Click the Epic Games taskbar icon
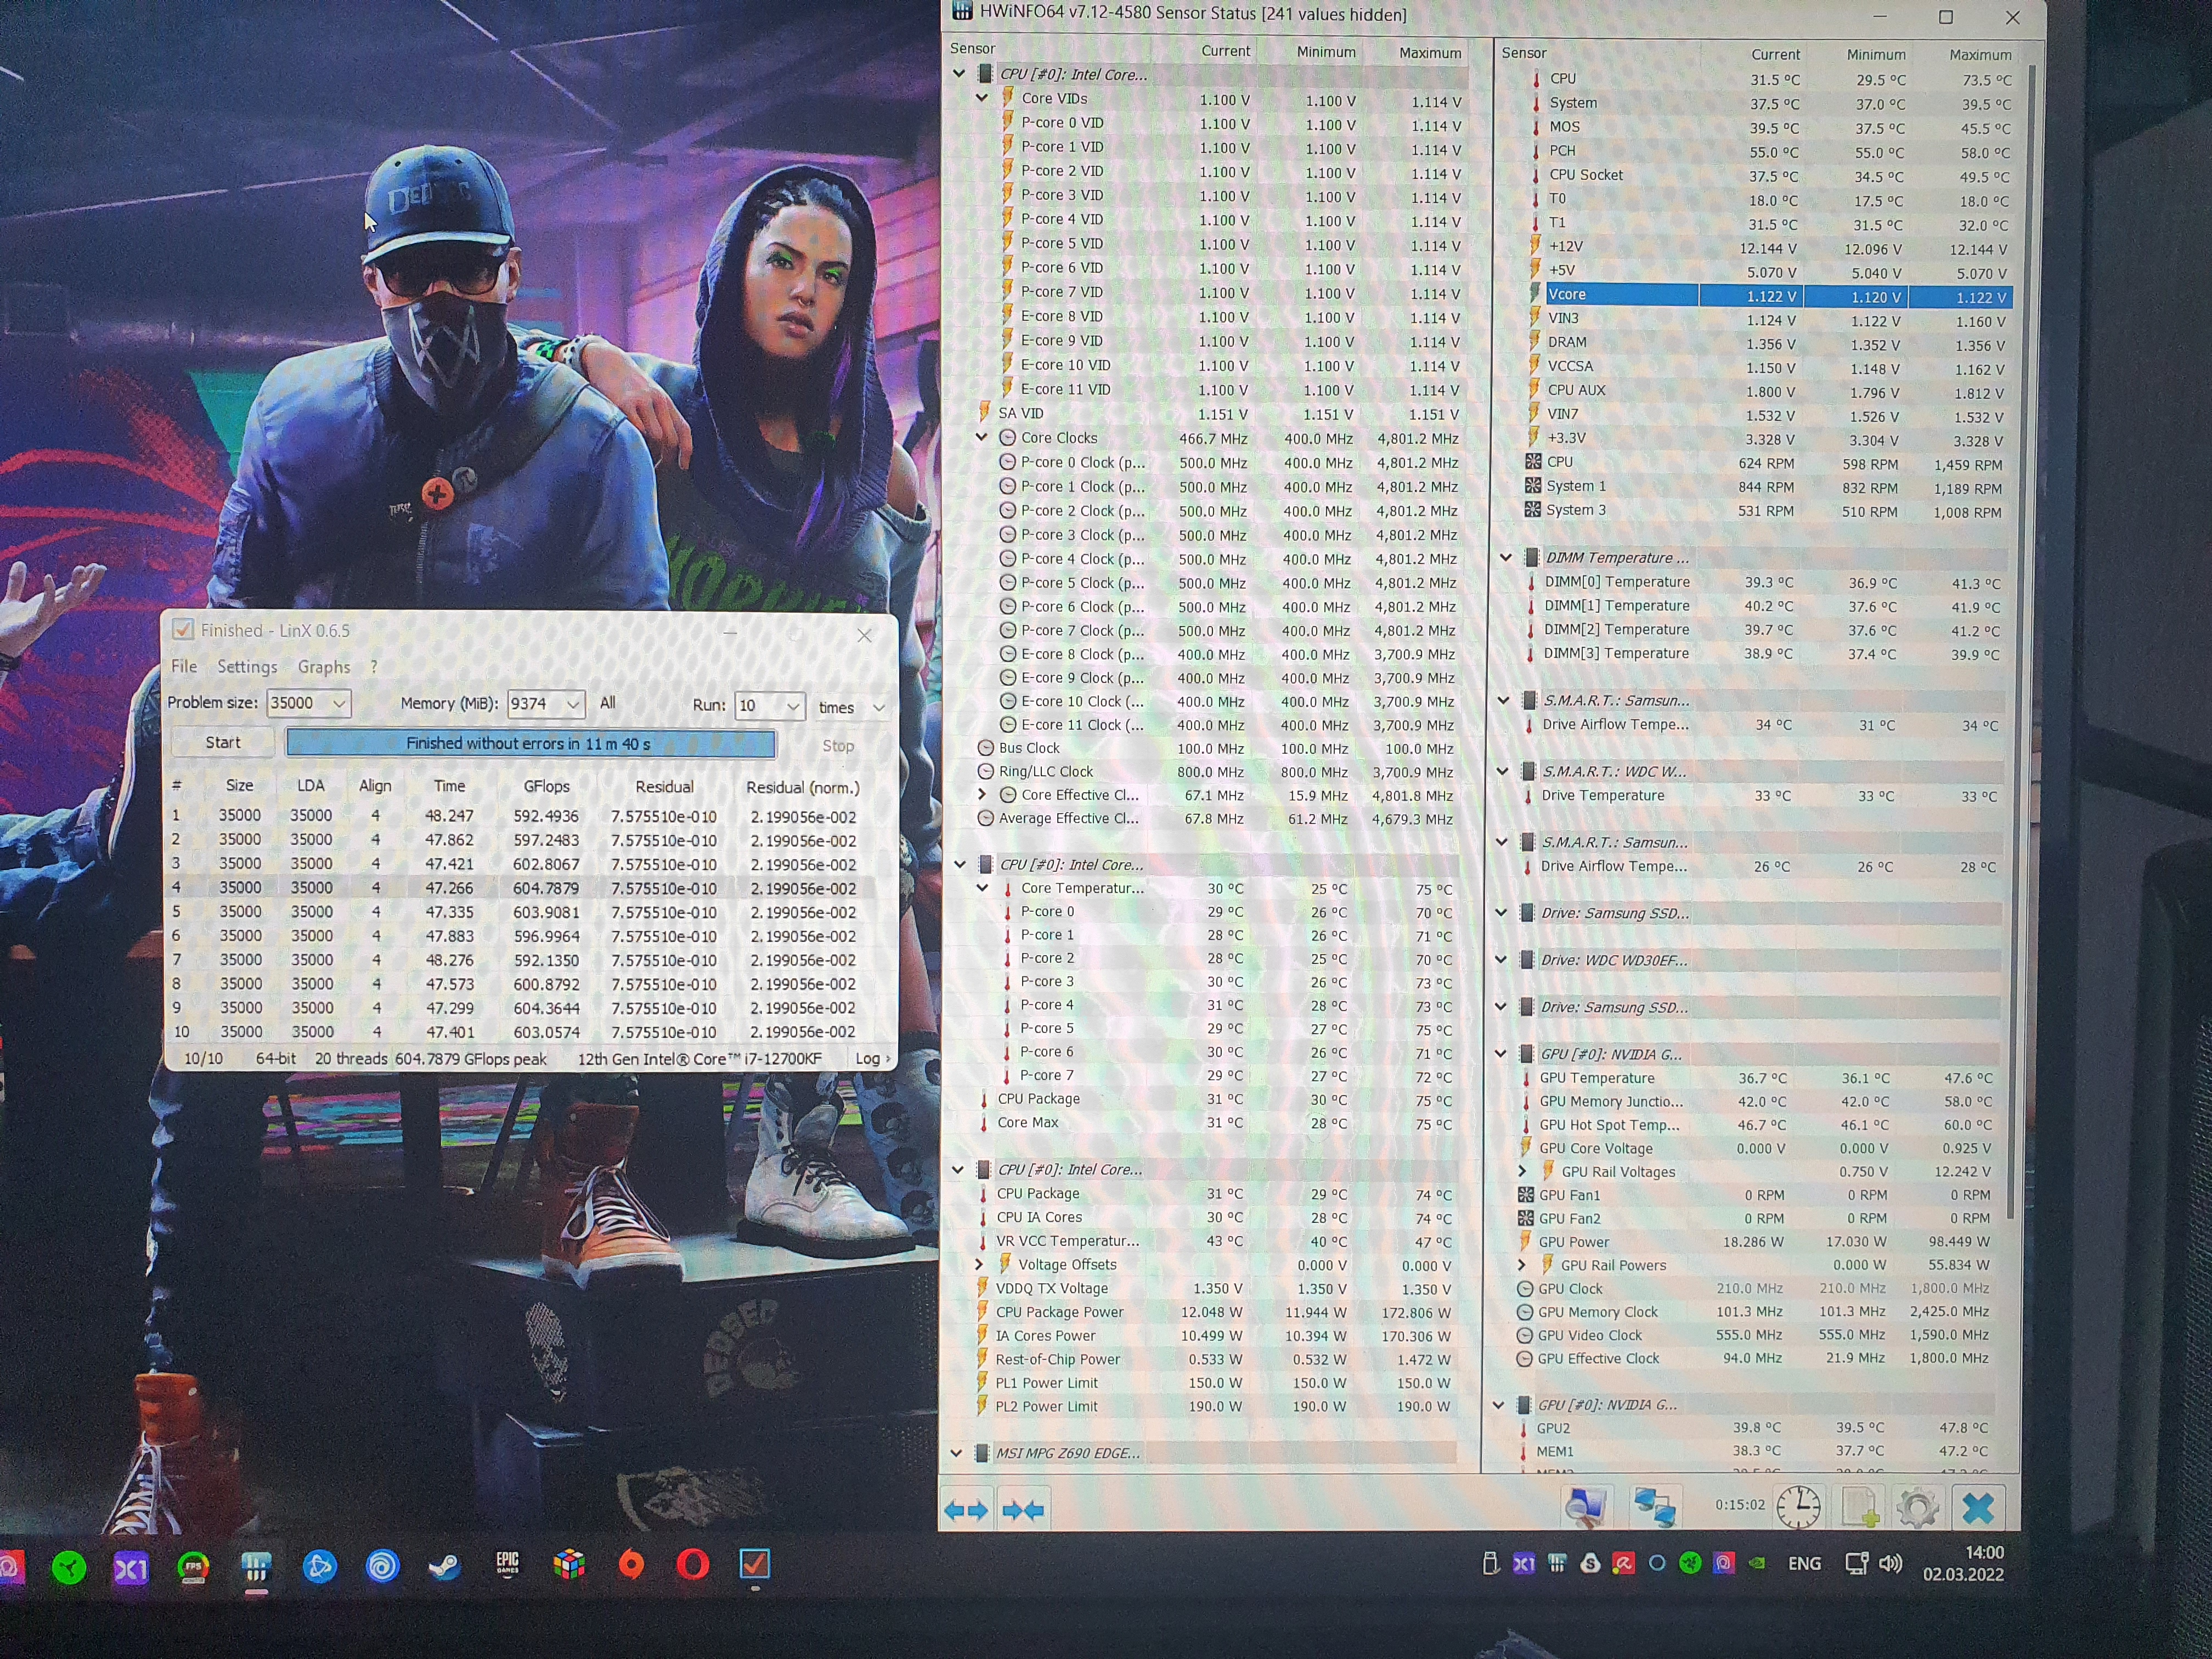Viewport: 2212px width, 1659px height. (507, 1564)
